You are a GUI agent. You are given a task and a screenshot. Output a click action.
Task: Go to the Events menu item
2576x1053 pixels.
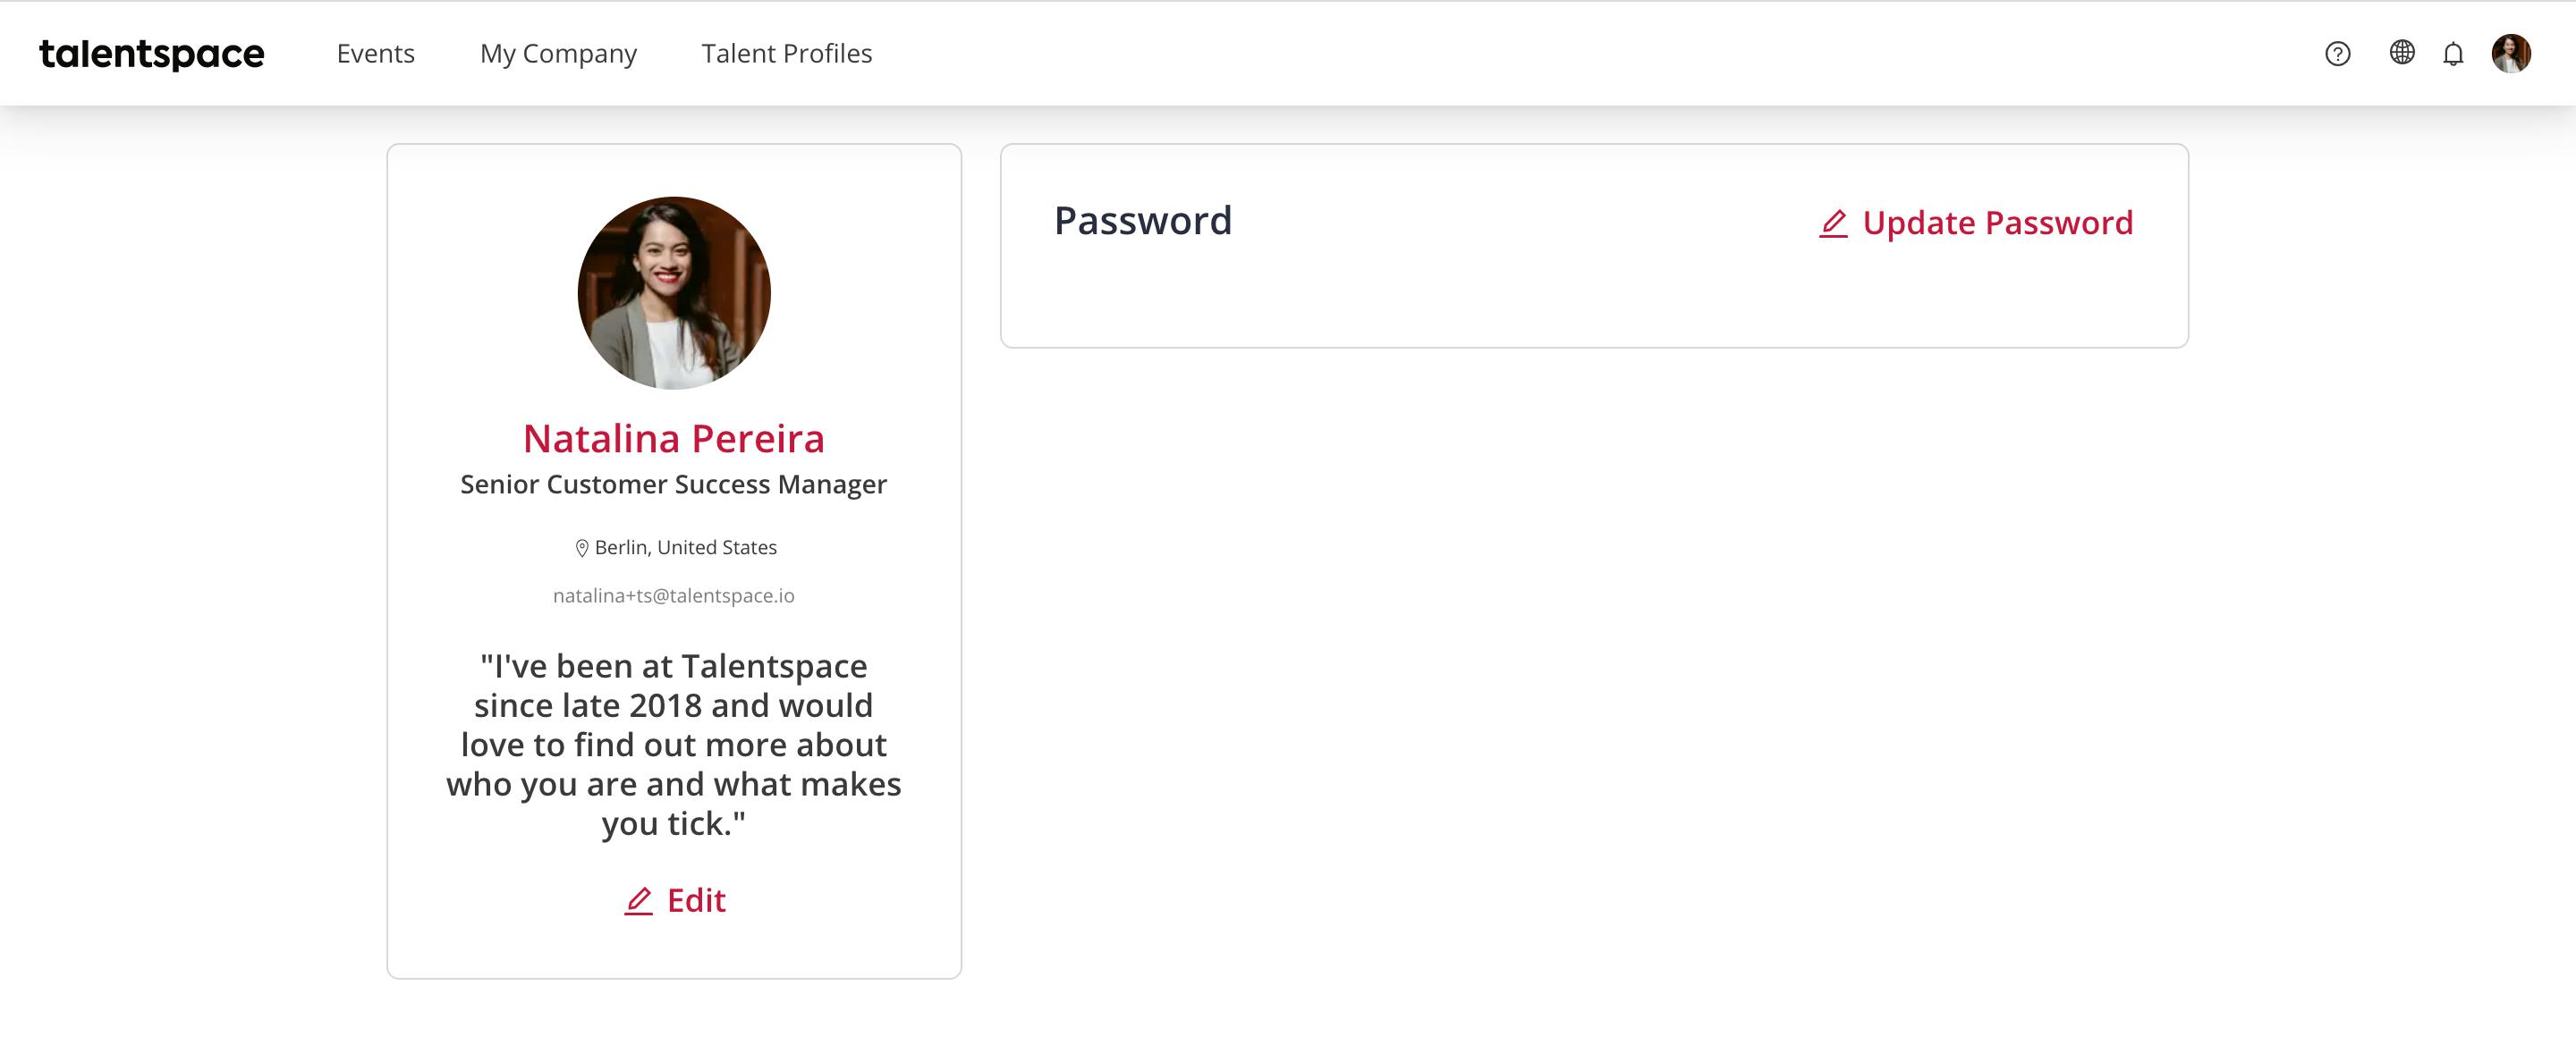pyautogui.click(x=376, y=54)
